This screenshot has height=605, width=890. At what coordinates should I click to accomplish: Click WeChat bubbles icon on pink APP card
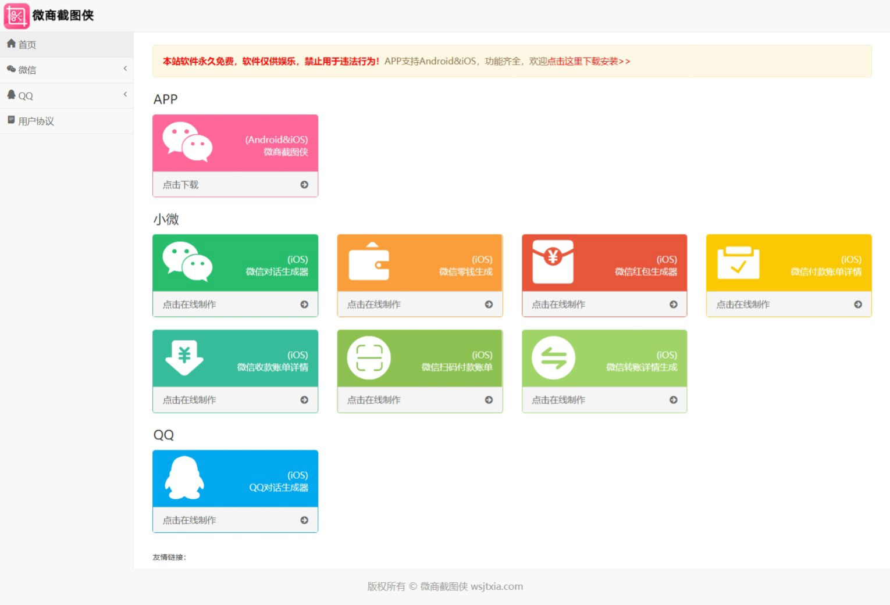(187, 142)
